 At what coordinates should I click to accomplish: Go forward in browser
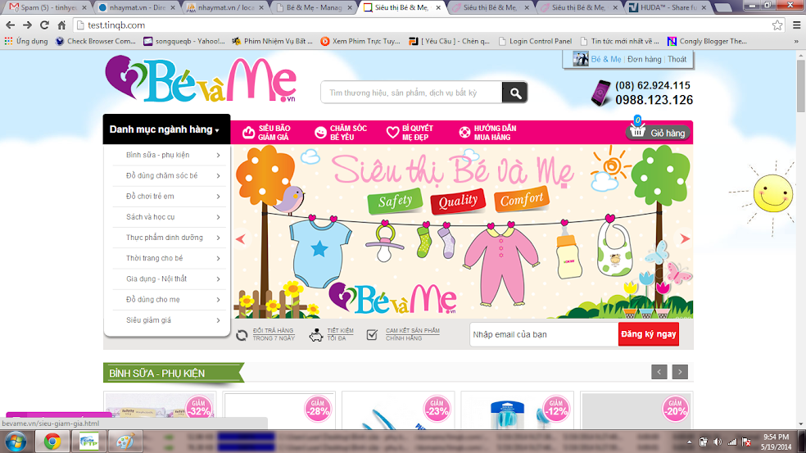click(27, 25)
